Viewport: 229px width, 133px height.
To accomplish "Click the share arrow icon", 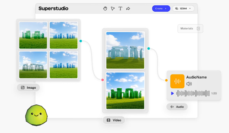I will pos(128,9).
